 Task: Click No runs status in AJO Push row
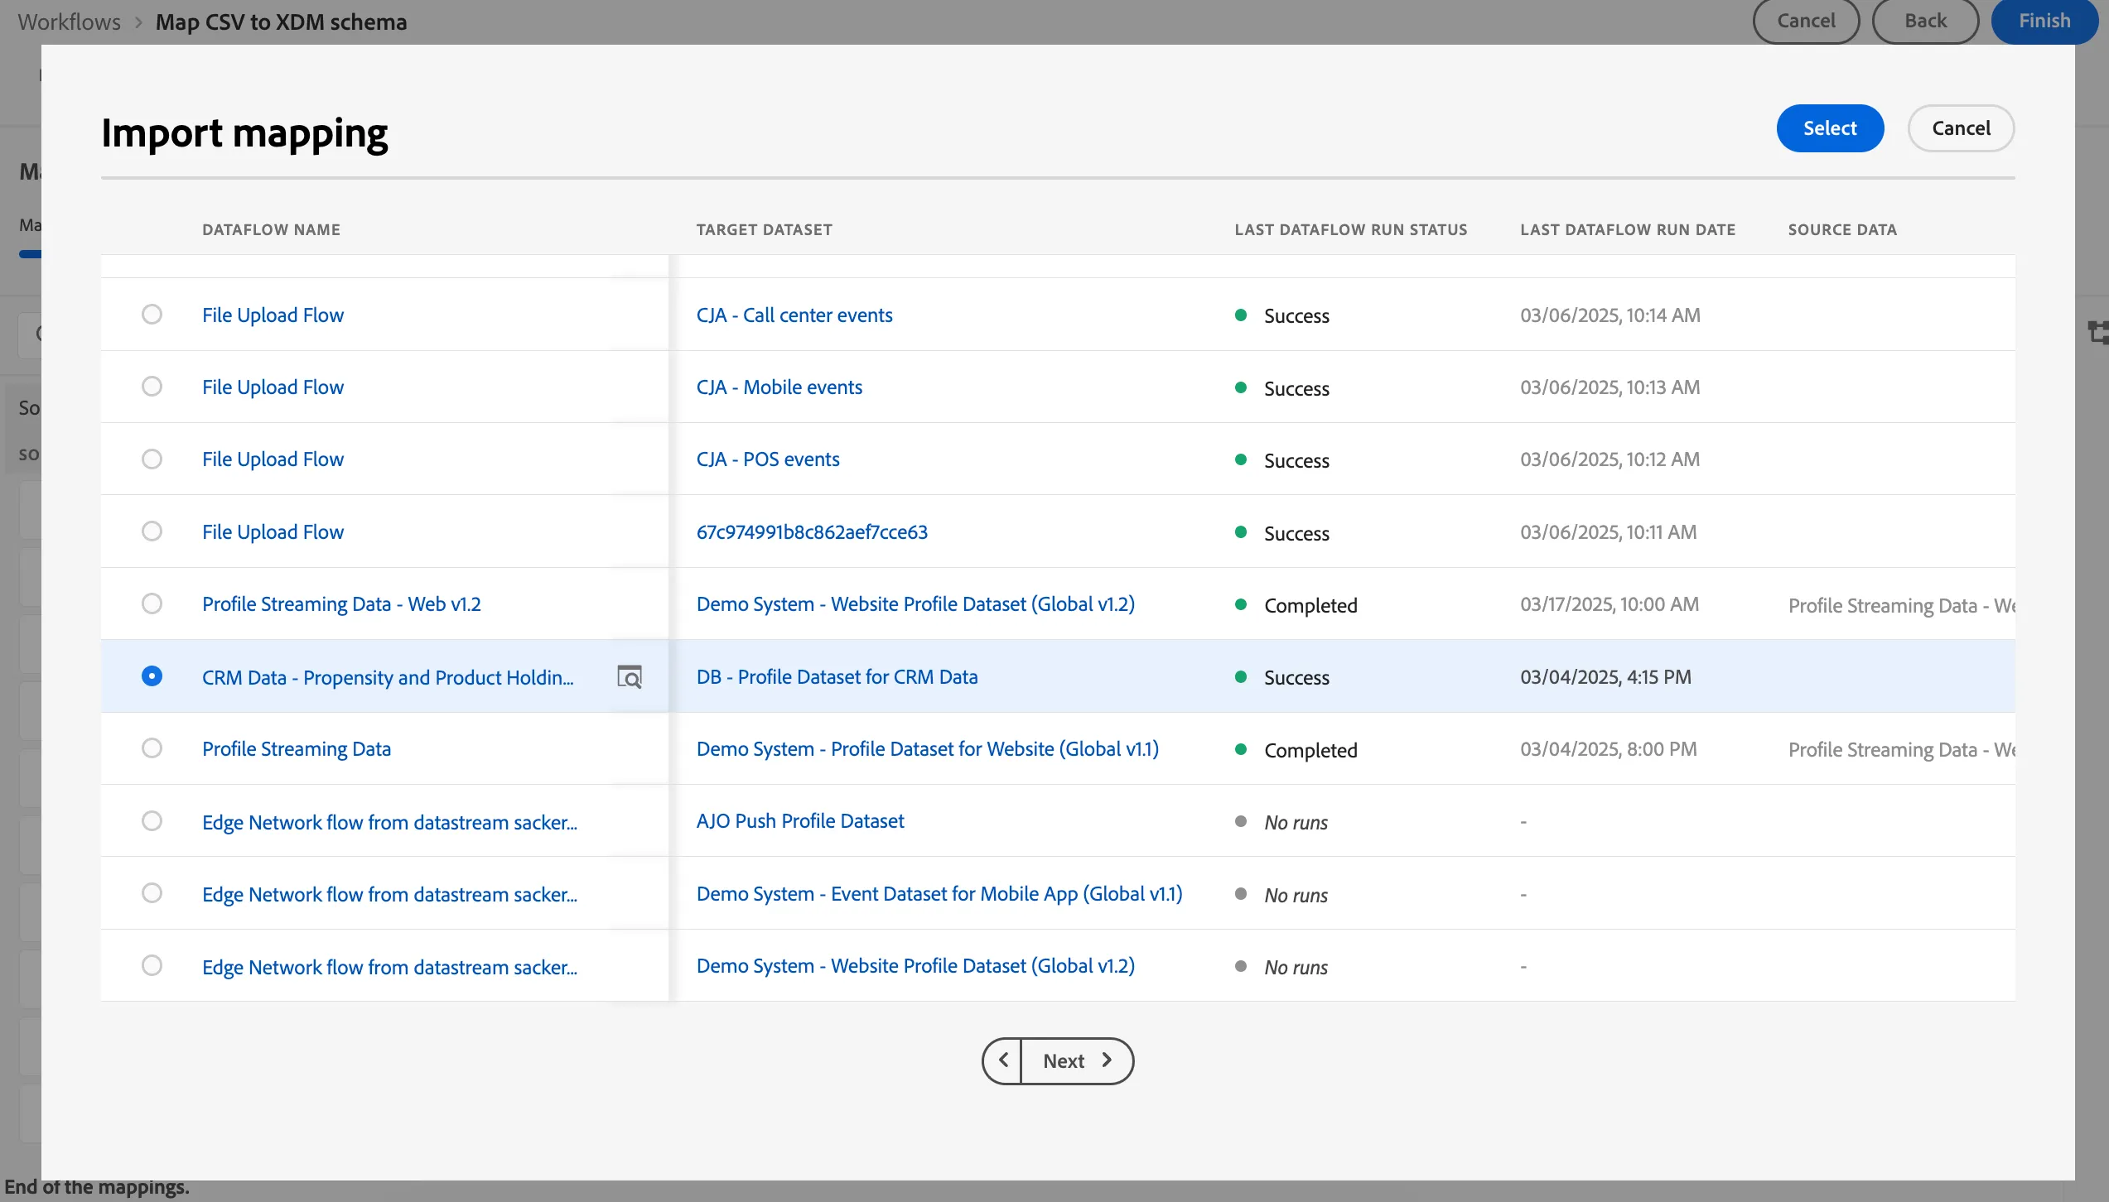tap(1296, 822)
